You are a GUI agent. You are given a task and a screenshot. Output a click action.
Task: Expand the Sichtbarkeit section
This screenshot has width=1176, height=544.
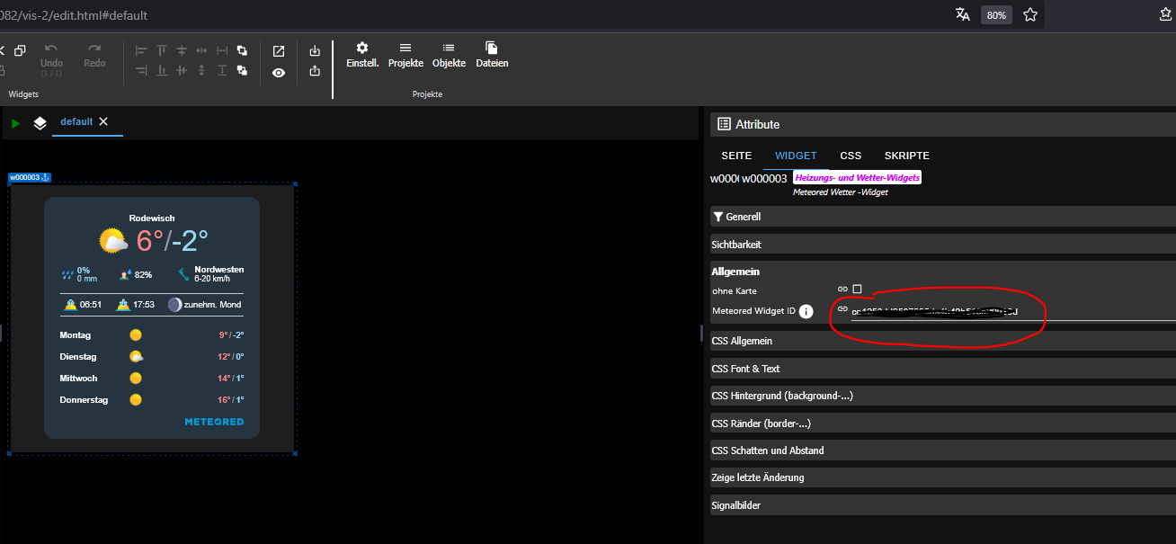(942, 245)
